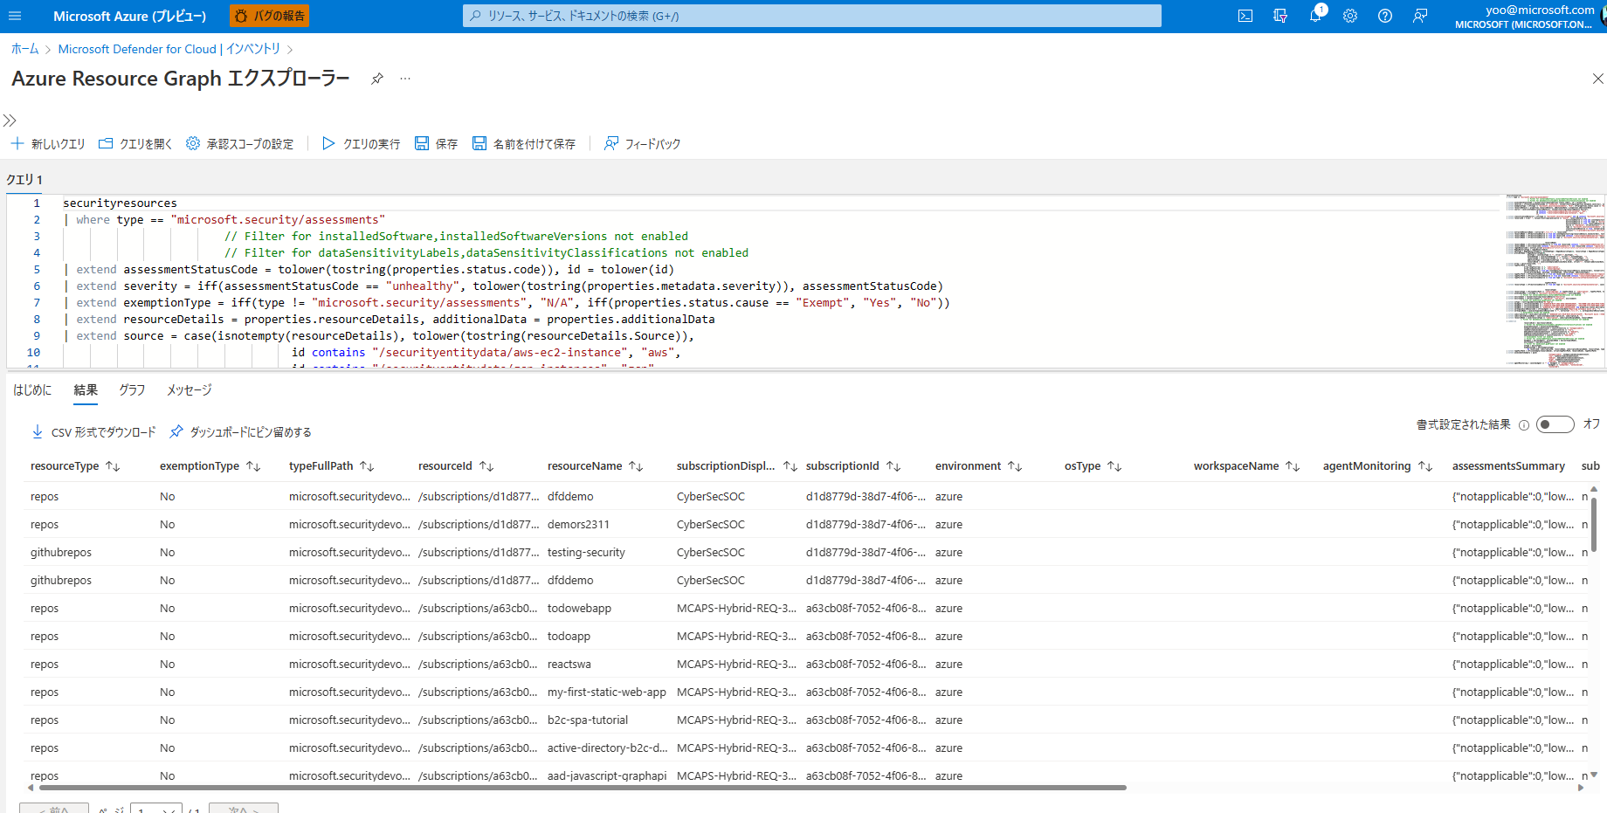
Task: Open breadcrumb chevron after インベントリ
Action: [288, 49]
